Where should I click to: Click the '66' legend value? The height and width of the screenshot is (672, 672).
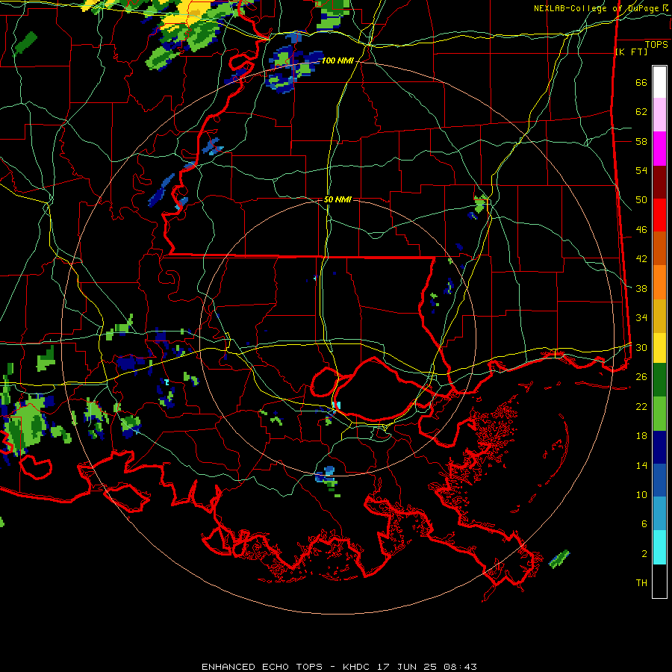641,83
